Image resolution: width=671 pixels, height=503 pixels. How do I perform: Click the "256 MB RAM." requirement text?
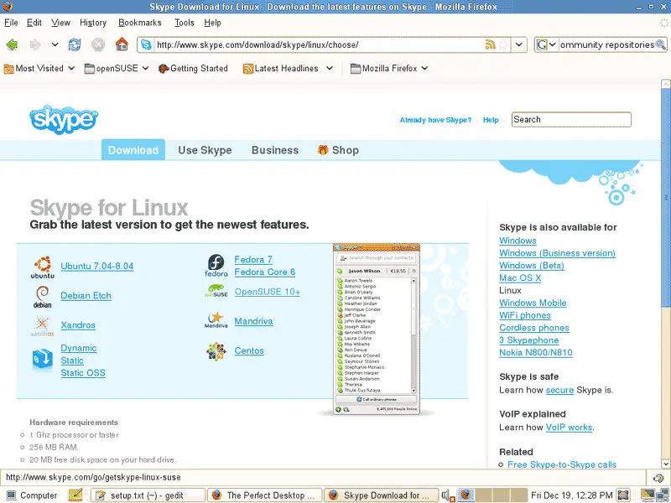[54, 448]
